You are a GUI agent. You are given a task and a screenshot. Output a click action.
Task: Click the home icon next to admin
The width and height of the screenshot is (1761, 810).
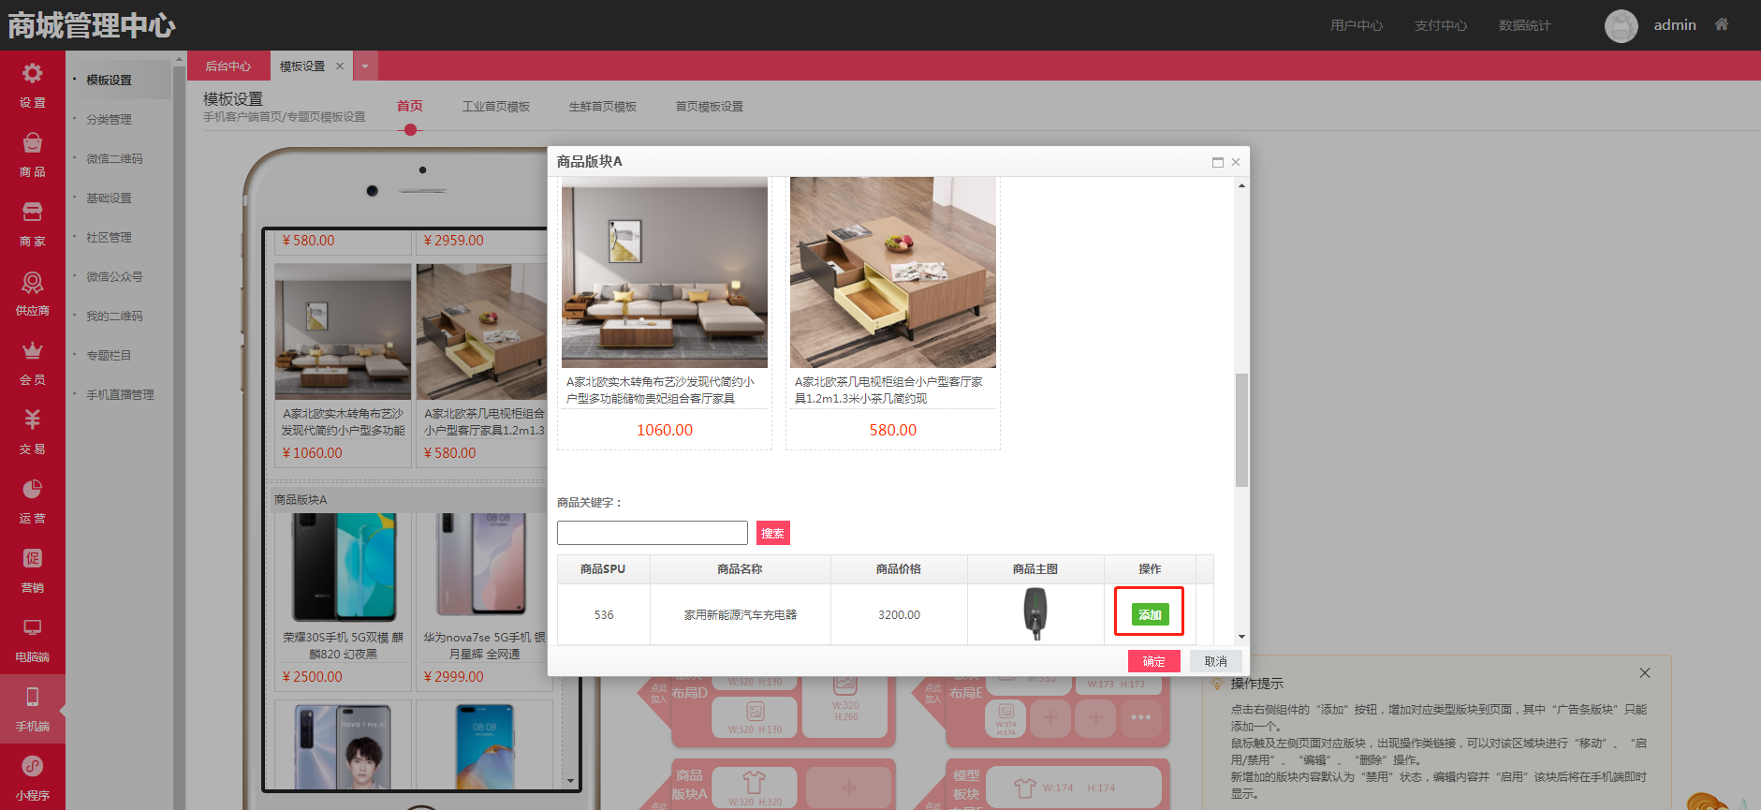pos(1722,24)
